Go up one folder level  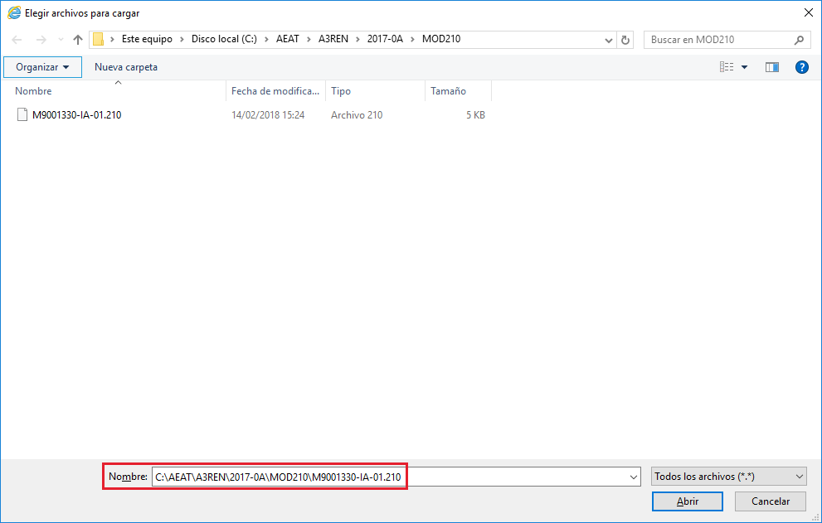point(78,40)
